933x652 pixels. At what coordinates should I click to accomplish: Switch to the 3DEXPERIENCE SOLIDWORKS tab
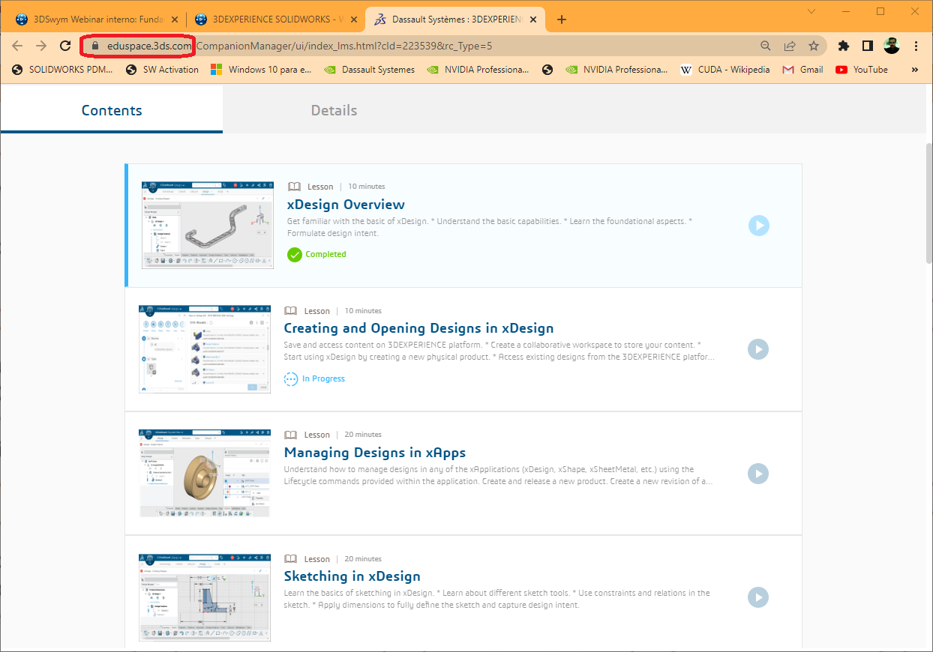[x=275, y=19]
